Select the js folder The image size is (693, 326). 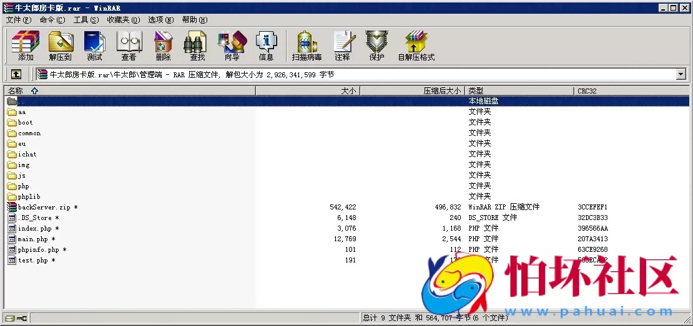click(x=16, y=176)
